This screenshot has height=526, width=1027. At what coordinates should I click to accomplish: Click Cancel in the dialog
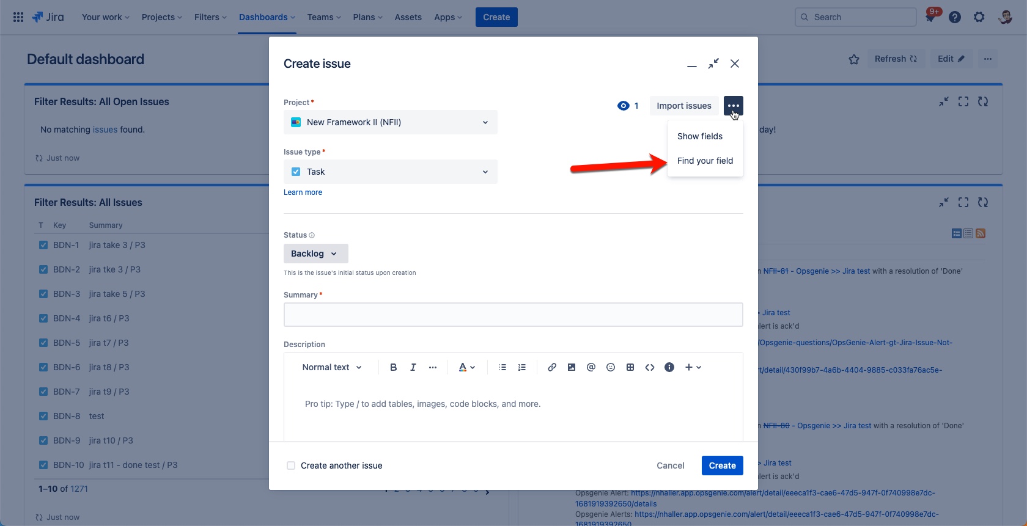pos(671,466)
